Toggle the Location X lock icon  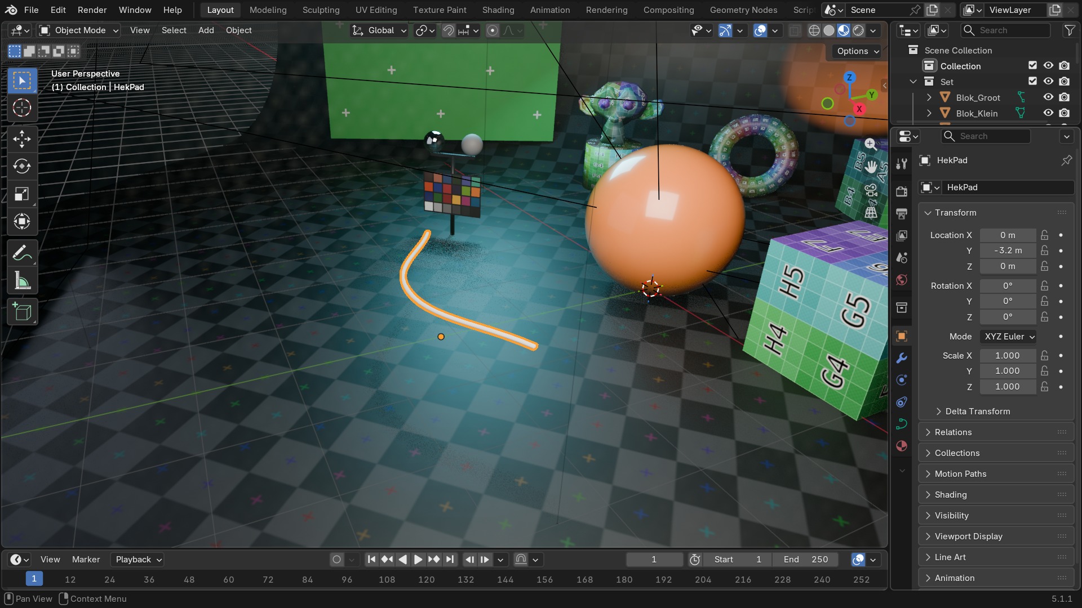(1045, 235)
